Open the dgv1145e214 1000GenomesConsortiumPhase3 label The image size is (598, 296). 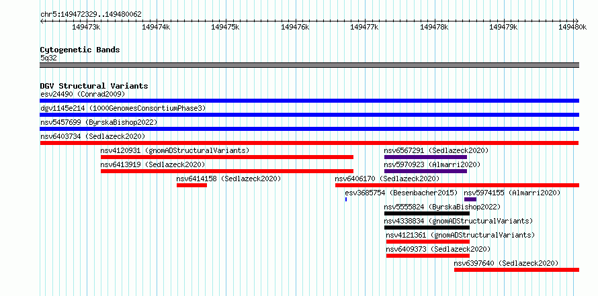click(x=123, y=108)
